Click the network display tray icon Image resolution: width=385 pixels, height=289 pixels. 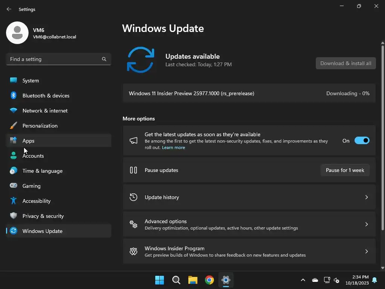pos(327,280)
